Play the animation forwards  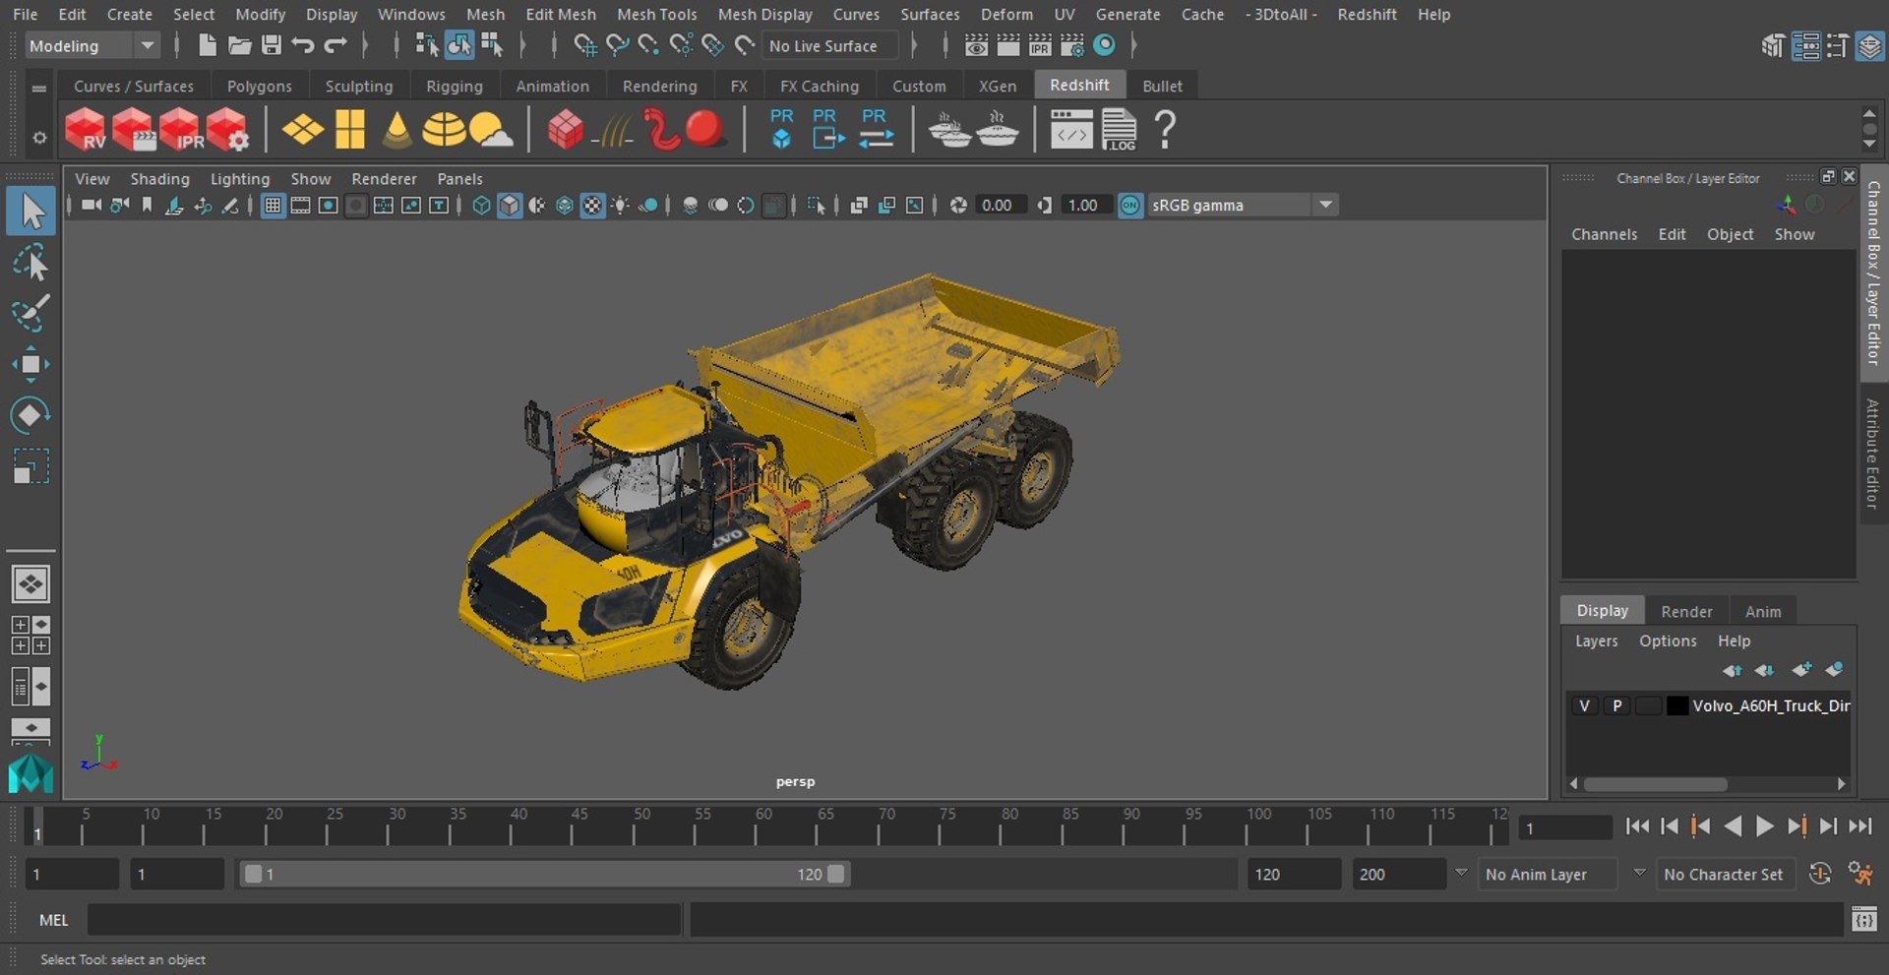[1765, 826]
